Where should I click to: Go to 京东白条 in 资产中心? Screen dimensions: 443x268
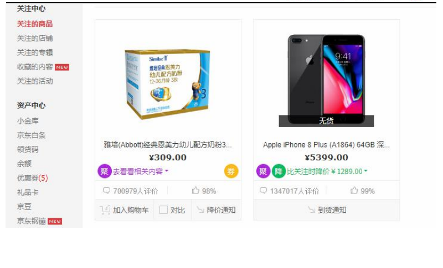(x=32, y=135)
